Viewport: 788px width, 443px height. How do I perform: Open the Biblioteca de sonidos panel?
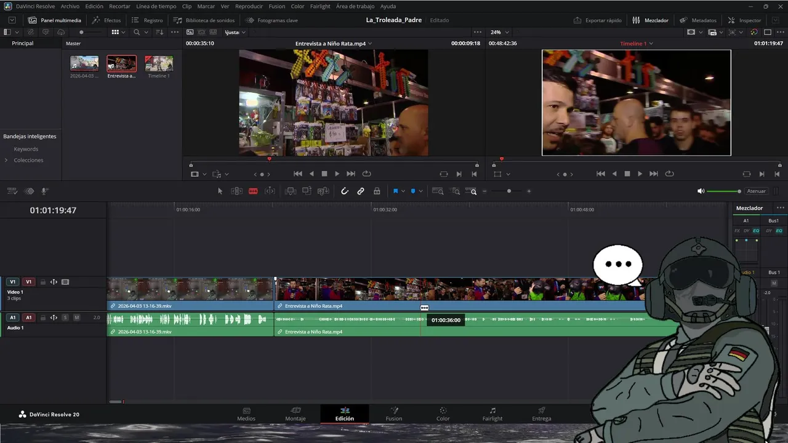(x=204, y=20)
